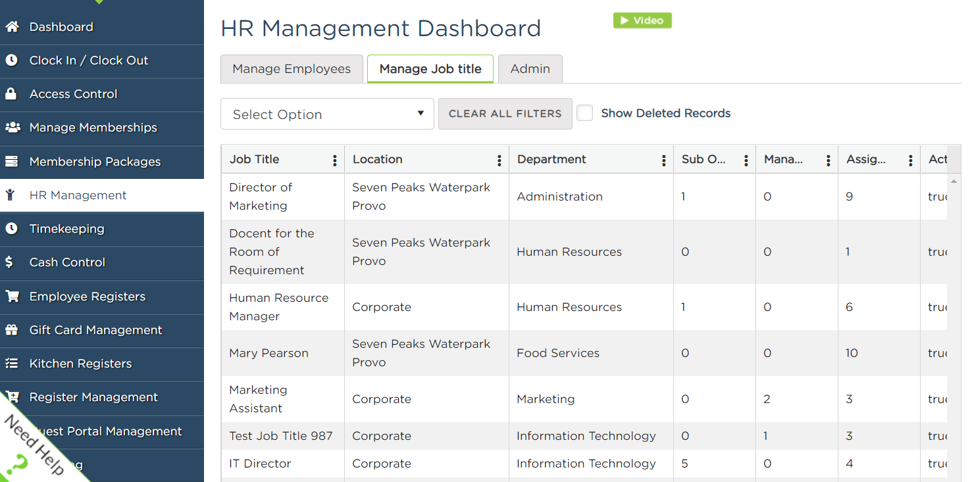Click the Cash Control dollar icon
Screen dimensions: 972x482
9,262
